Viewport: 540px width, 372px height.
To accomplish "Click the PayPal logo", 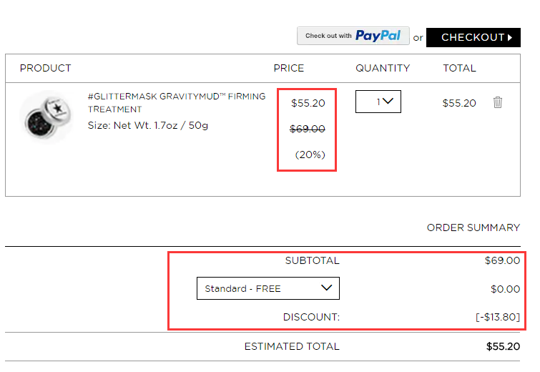I will click(x=378, y=36).
